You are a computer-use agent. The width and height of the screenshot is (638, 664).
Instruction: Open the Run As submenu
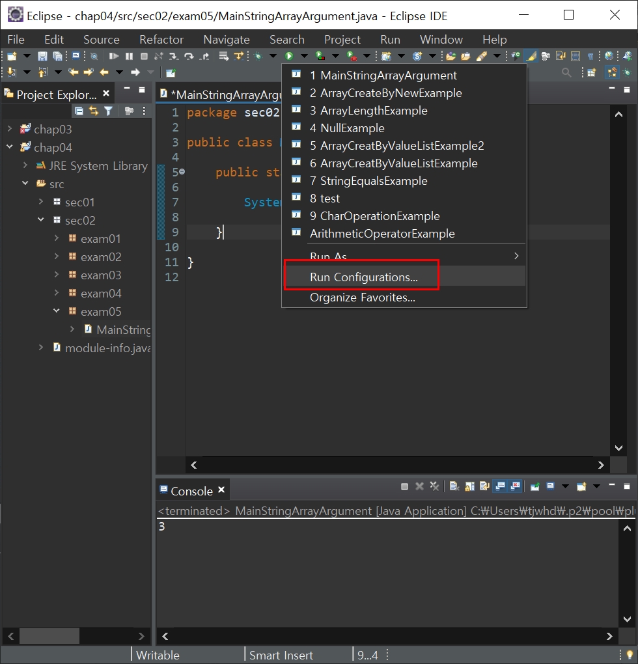pos(404,256)
